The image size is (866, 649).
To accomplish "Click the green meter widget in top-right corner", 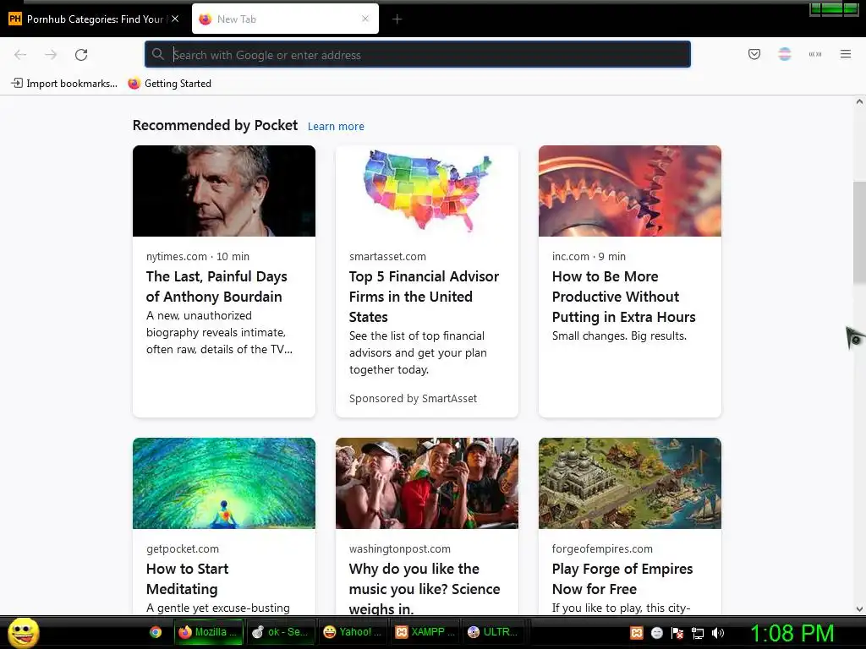I will 834,8.
